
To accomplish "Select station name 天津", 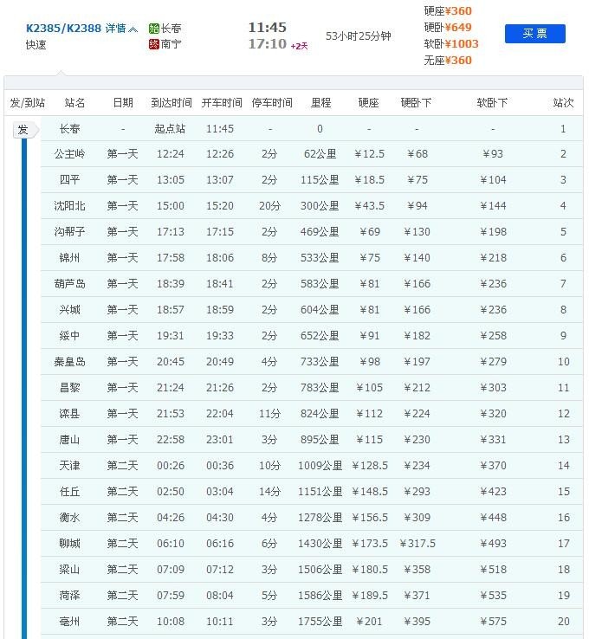I will click(x=69, y=465).
